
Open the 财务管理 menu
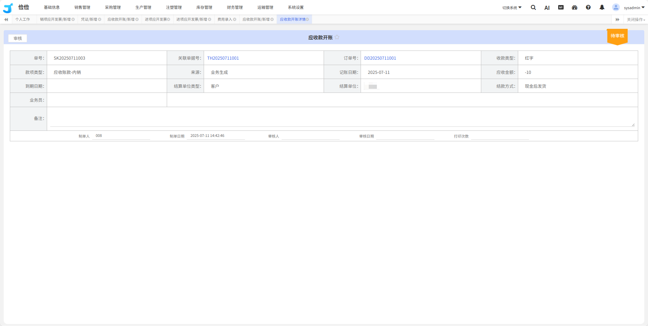tap(235, 7)
